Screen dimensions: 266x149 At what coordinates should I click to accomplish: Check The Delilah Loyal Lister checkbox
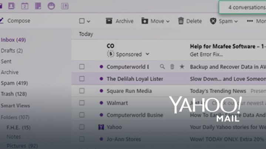click(82, 79)
